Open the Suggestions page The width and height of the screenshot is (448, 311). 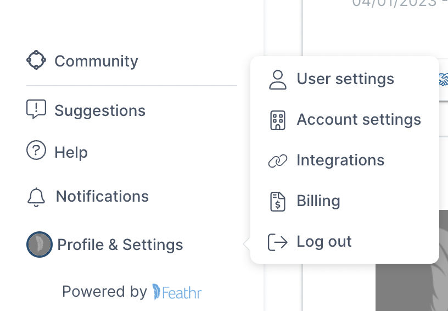[100, 110]
